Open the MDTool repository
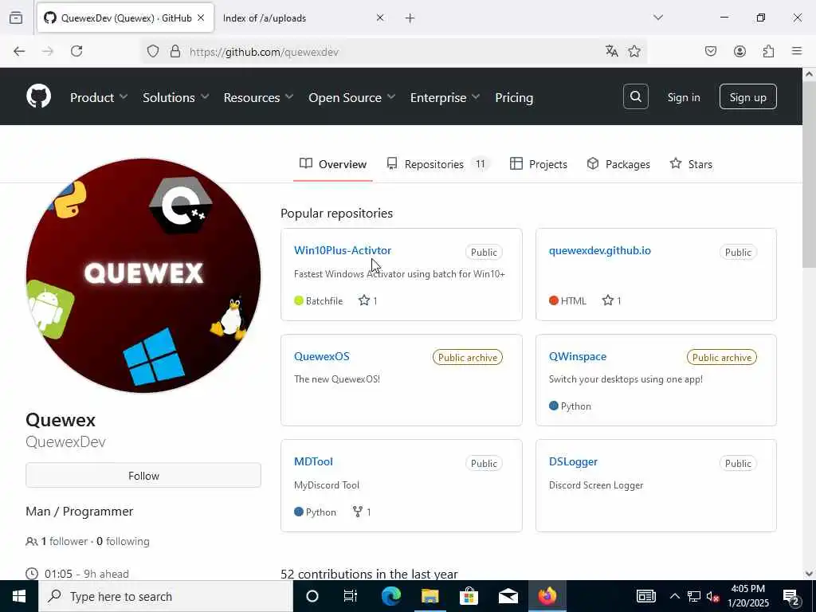Screen dimensions: 816x612 [x=313, y=461]
